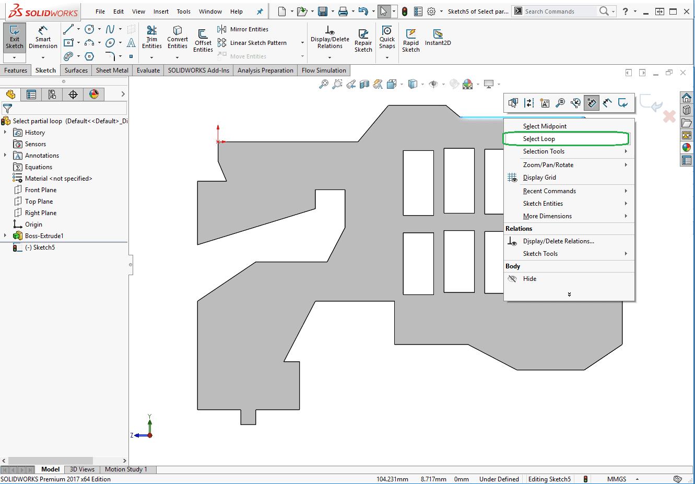Viewport: 695px width, 484px height.
Task: Expand the Boss-Extrude1 feature node
Action: click(x=5, y=236)
